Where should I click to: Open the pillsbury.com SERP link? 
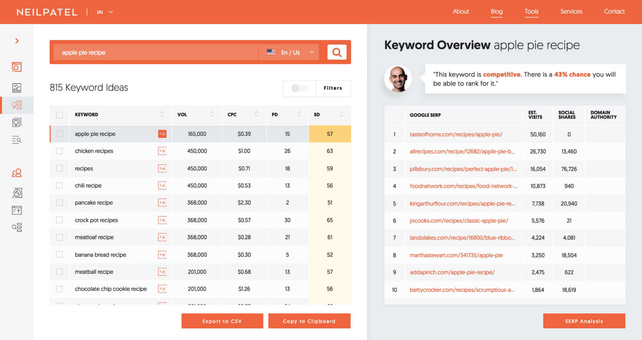click(x=463, y=169)
